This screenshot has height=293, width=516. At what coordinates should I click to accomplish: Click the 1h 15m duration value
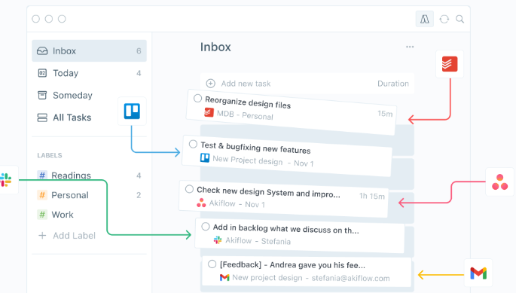pyautogui.click(x=372, y=196)
